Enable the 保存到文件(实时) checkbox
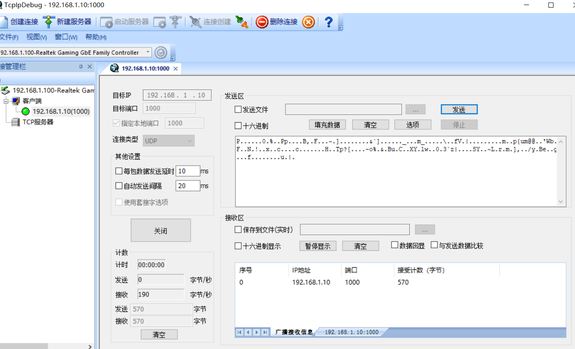This screenshot has width=575, height=349. tap(238, 230)
